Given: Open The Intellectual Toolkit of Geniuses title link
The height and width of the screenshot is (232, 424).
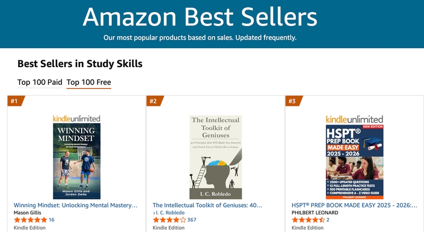Looking at the screenshot, I should tap(207, 204).
